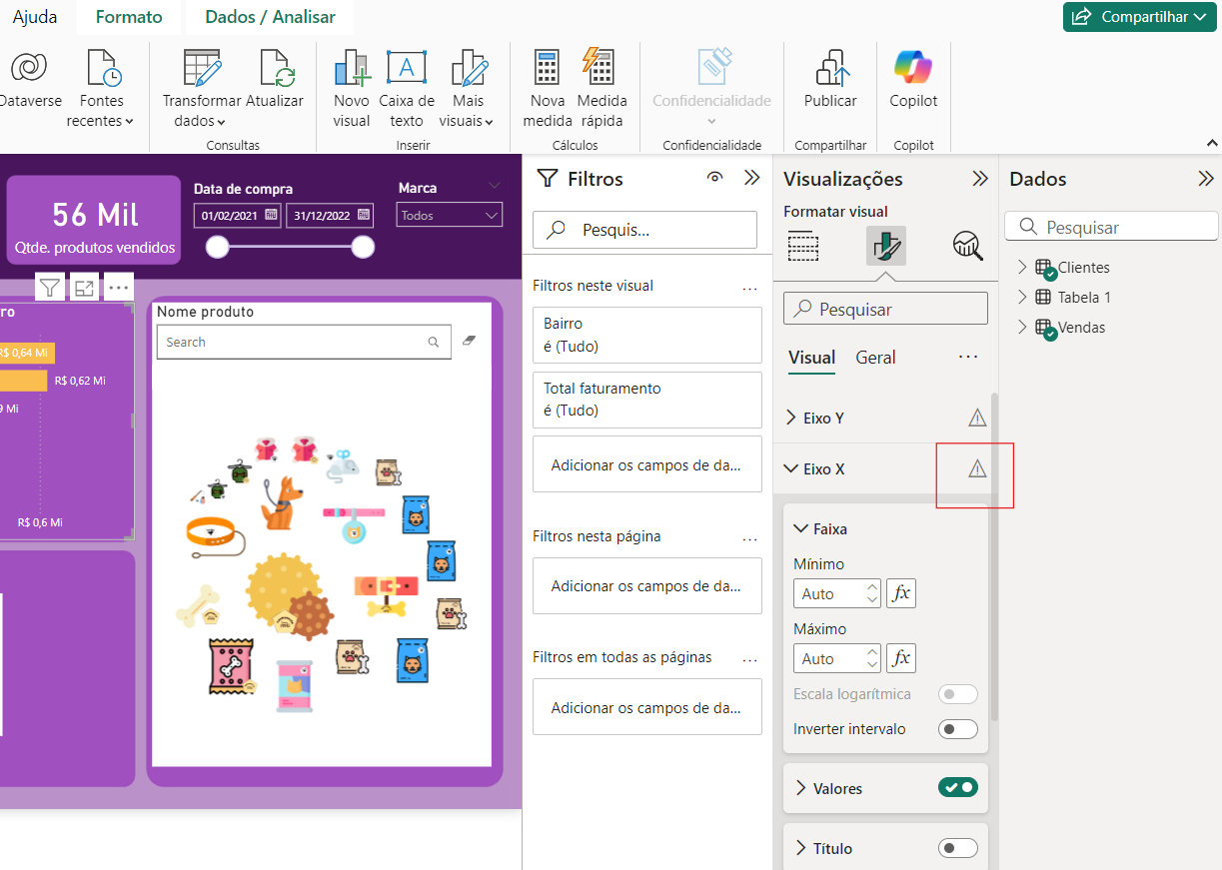The width and height of the screenshot is (1222, 870).
Task: Clear the Nome produto selection eraser
Action: 470,341
